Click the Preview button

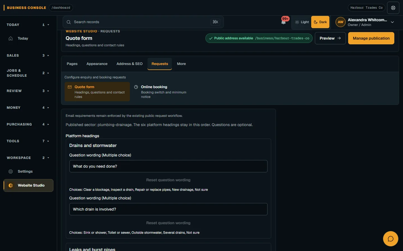point(330,38)
